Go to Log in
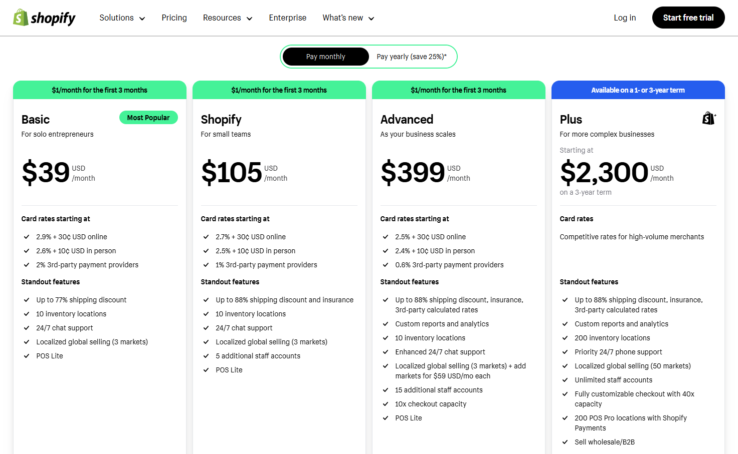Screen dimensions: 738x454 pyautogui.click(x=625, y=18)
